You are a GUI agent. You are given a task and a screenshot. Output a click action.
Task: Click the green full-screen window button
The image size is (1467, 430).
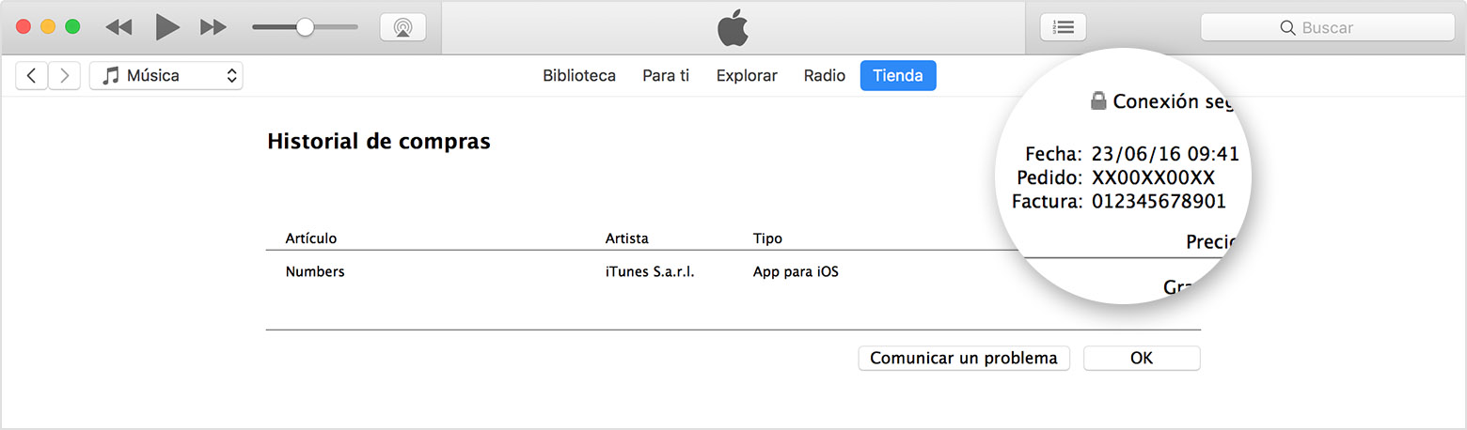(72, 27)
